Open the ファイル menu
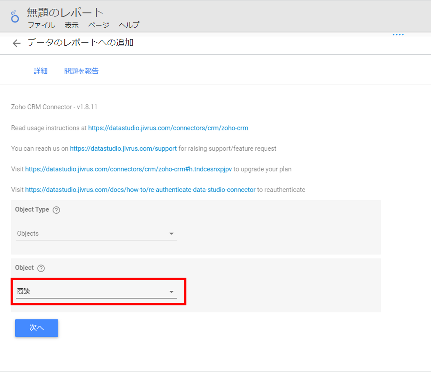Viewport: 431px width, 381px height. [41, 25]
